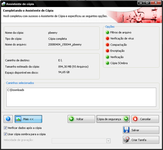Click the red Verificação de vírus indicator
The width and height of the screenshot is (163, 150).
(x=107, y=38)
